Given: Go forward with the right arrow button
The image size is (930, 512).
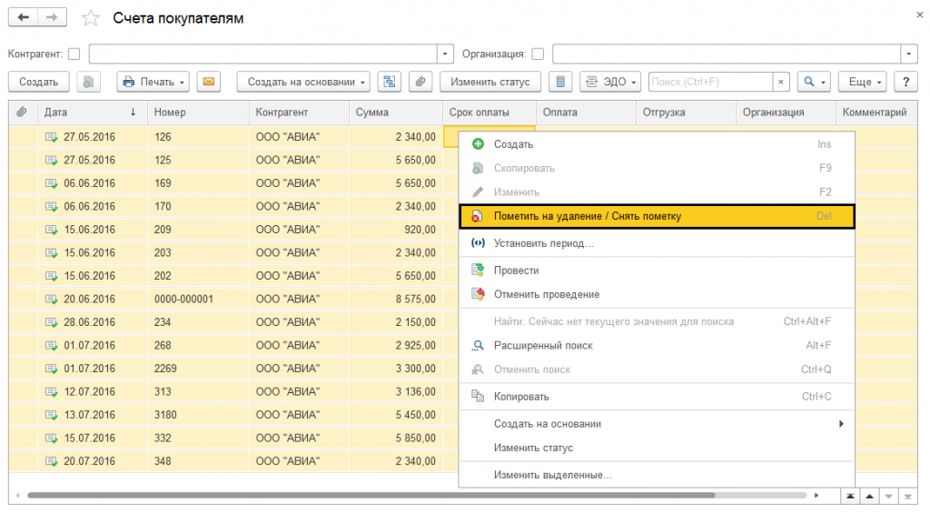Looking at the screenshot, I should pyautogui.click(x=52, y=17).
